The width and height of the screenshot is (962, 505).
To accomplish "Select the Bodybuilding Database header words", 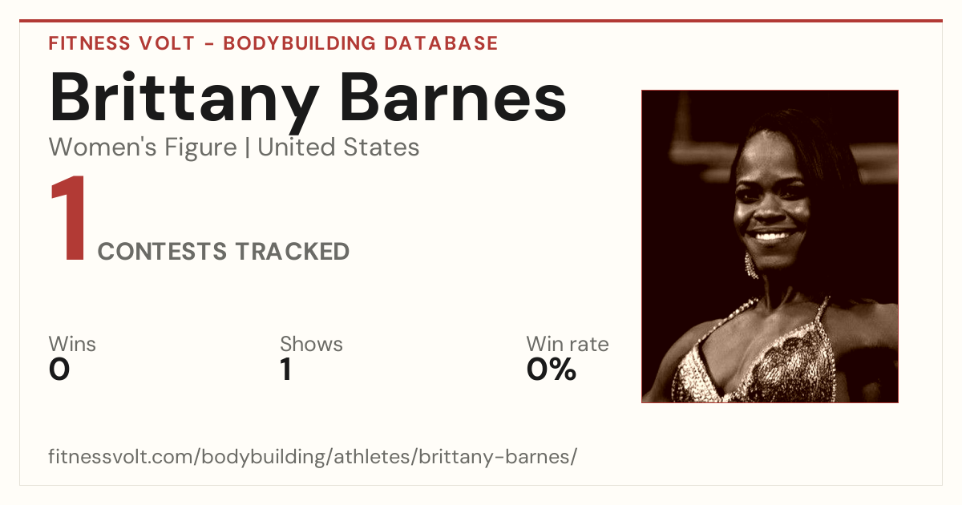I will [x=361, y=43].
